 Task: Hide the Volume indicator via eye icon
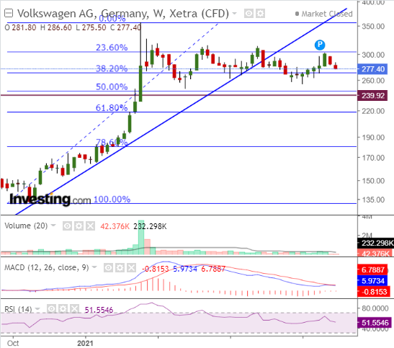point(67,226)
